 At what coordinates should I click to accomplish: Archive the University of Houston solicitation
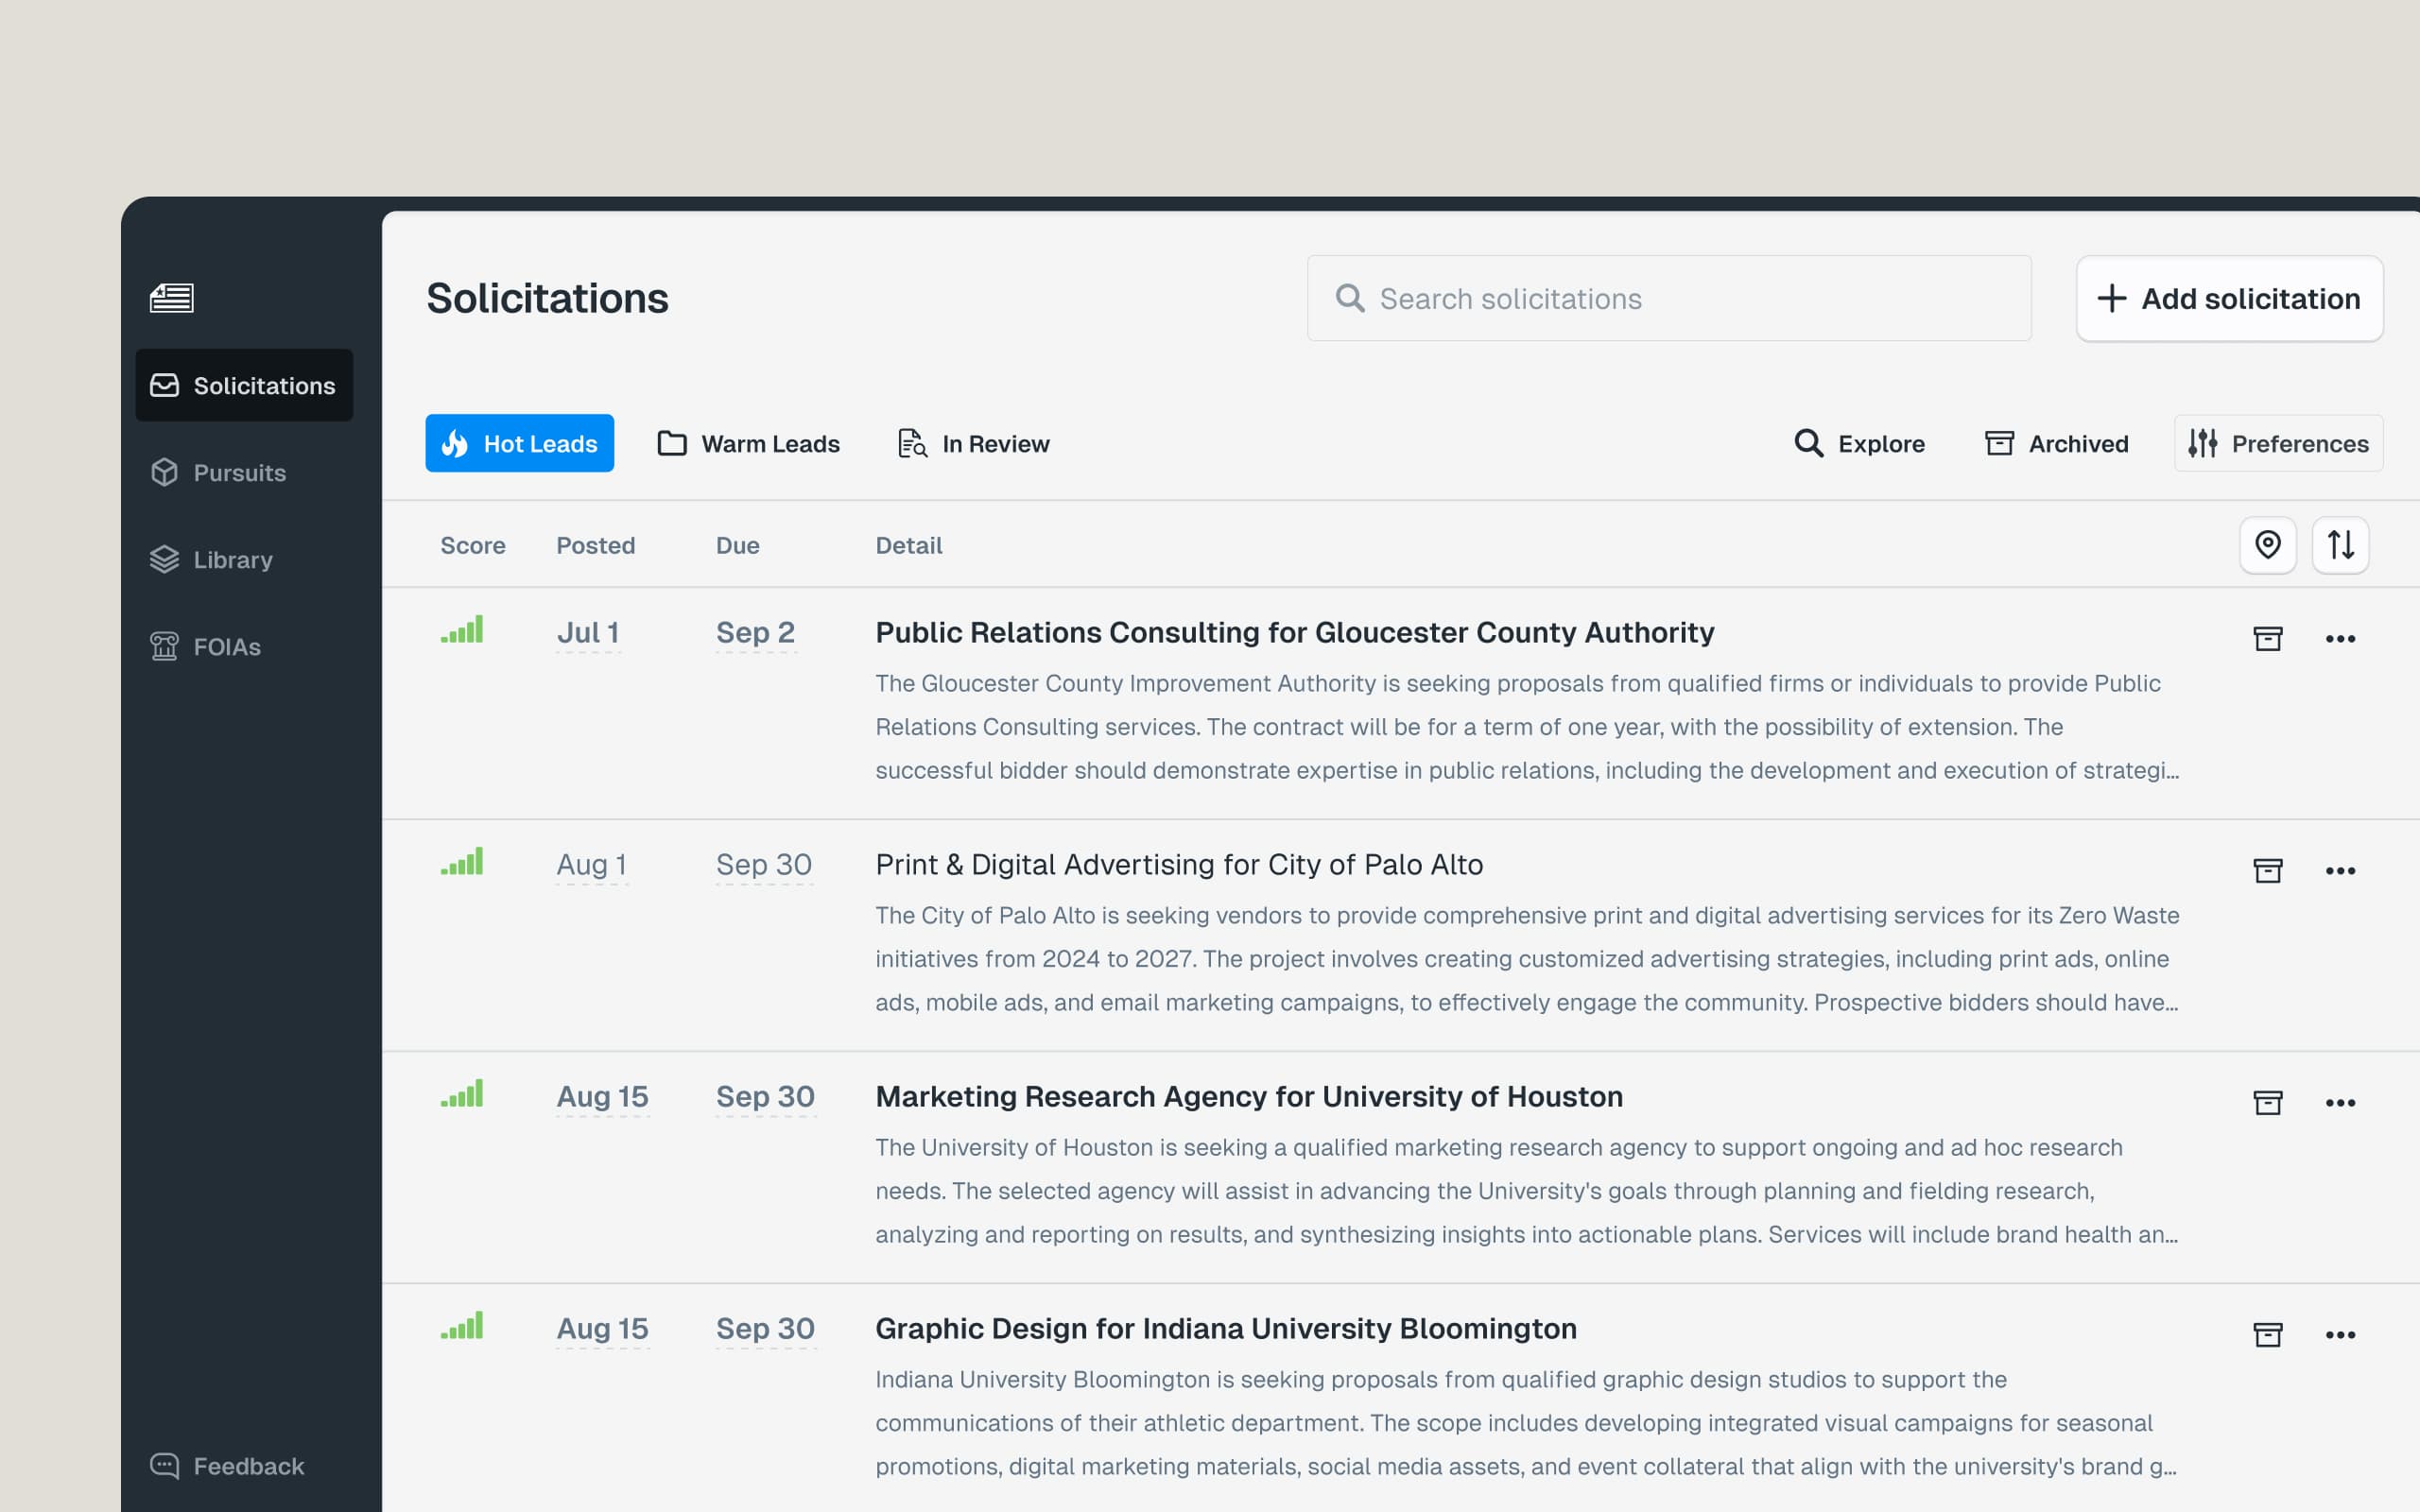point(2267,1102)
